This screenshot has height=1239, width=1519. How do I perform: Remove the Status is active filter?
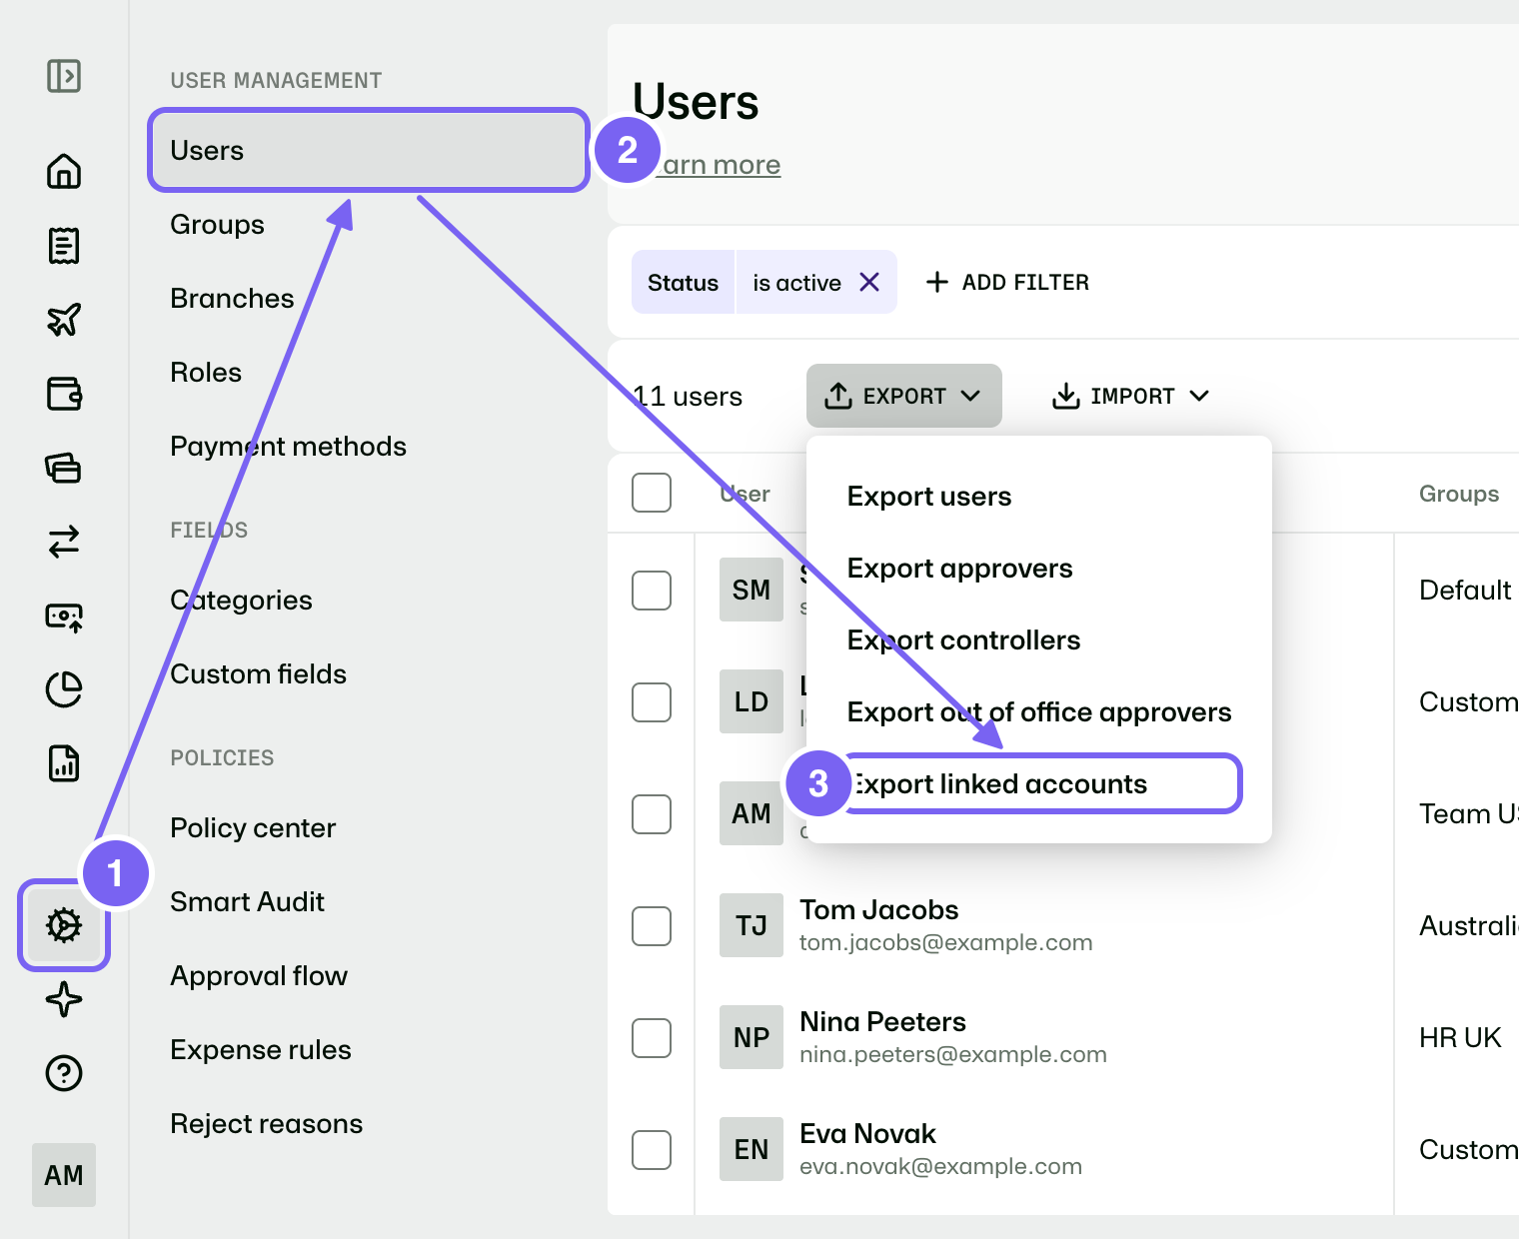(869, 283)
